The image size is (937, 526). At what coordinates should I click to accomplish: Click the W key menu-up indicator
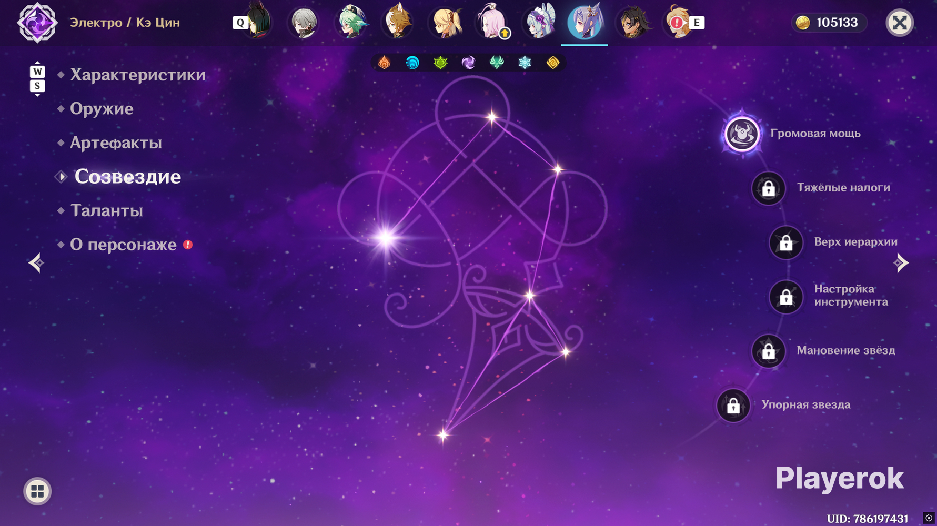click(x=37, y=72)
